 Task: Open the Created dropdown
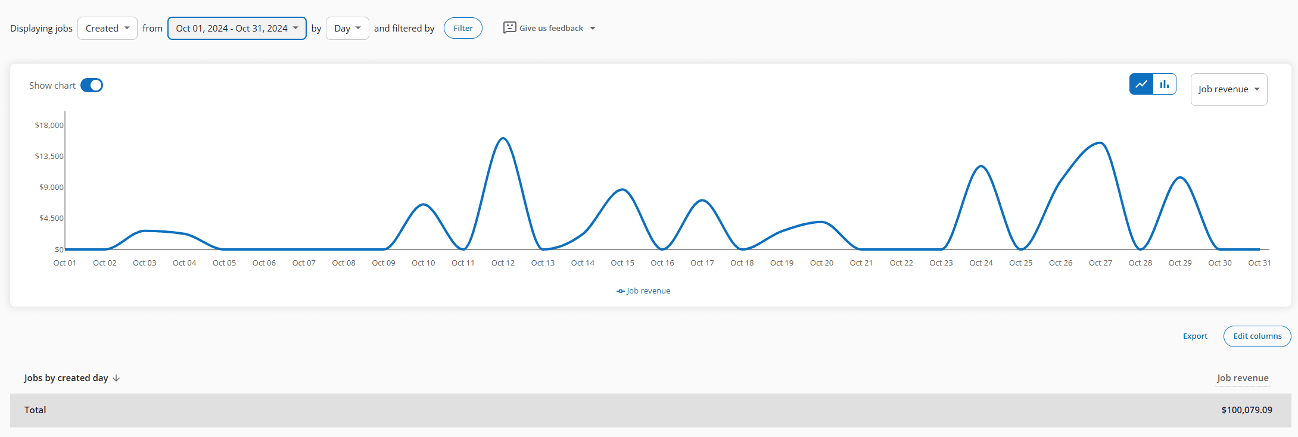point(107,28)
